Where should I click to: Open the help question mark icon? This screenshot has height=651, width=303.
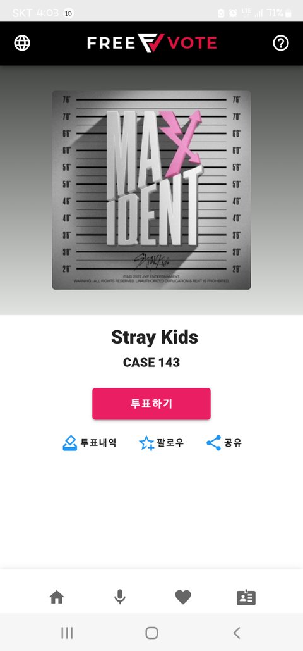(x=281, y=43)
